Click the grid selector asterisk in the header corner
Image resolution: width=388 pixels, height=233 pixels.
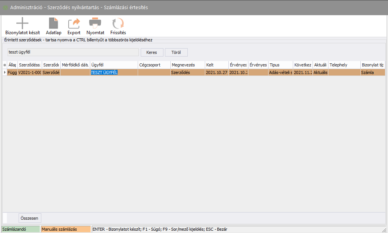(x=5, y=65)
